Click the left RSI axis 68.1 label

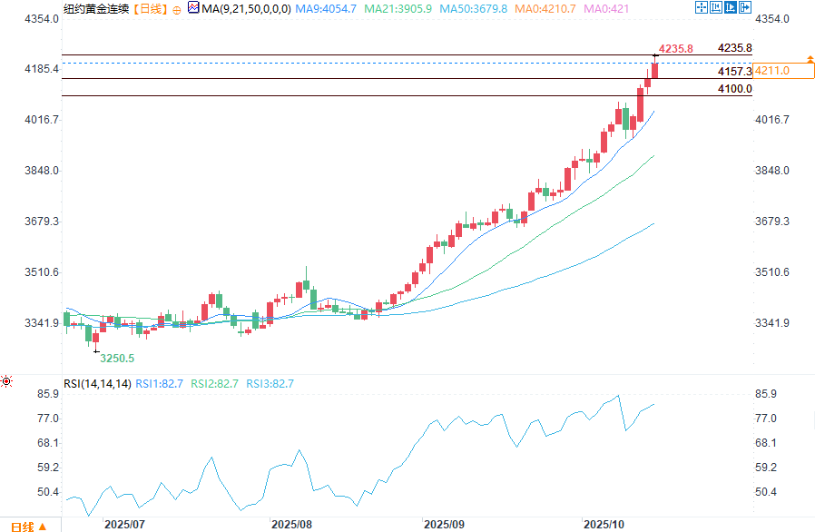pyautogui.click(x=48, y=442)
